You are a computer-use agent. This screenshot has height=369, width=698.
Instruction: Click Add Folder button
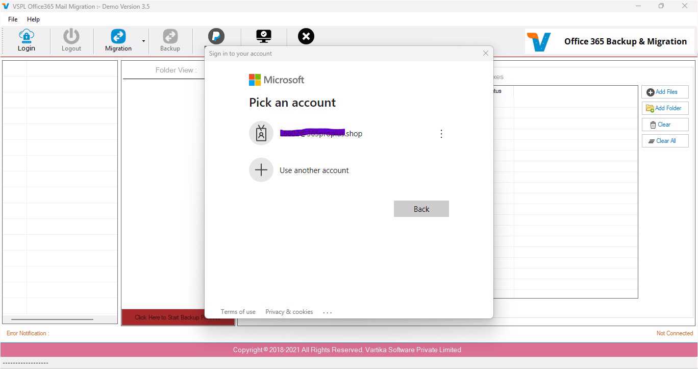coord(665,108)
